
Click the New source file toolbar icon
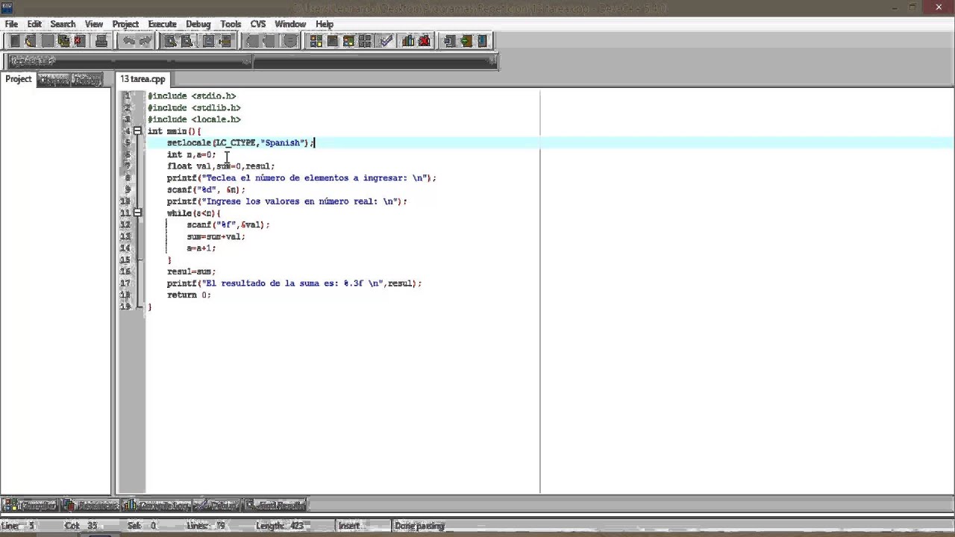pos(15,41)
